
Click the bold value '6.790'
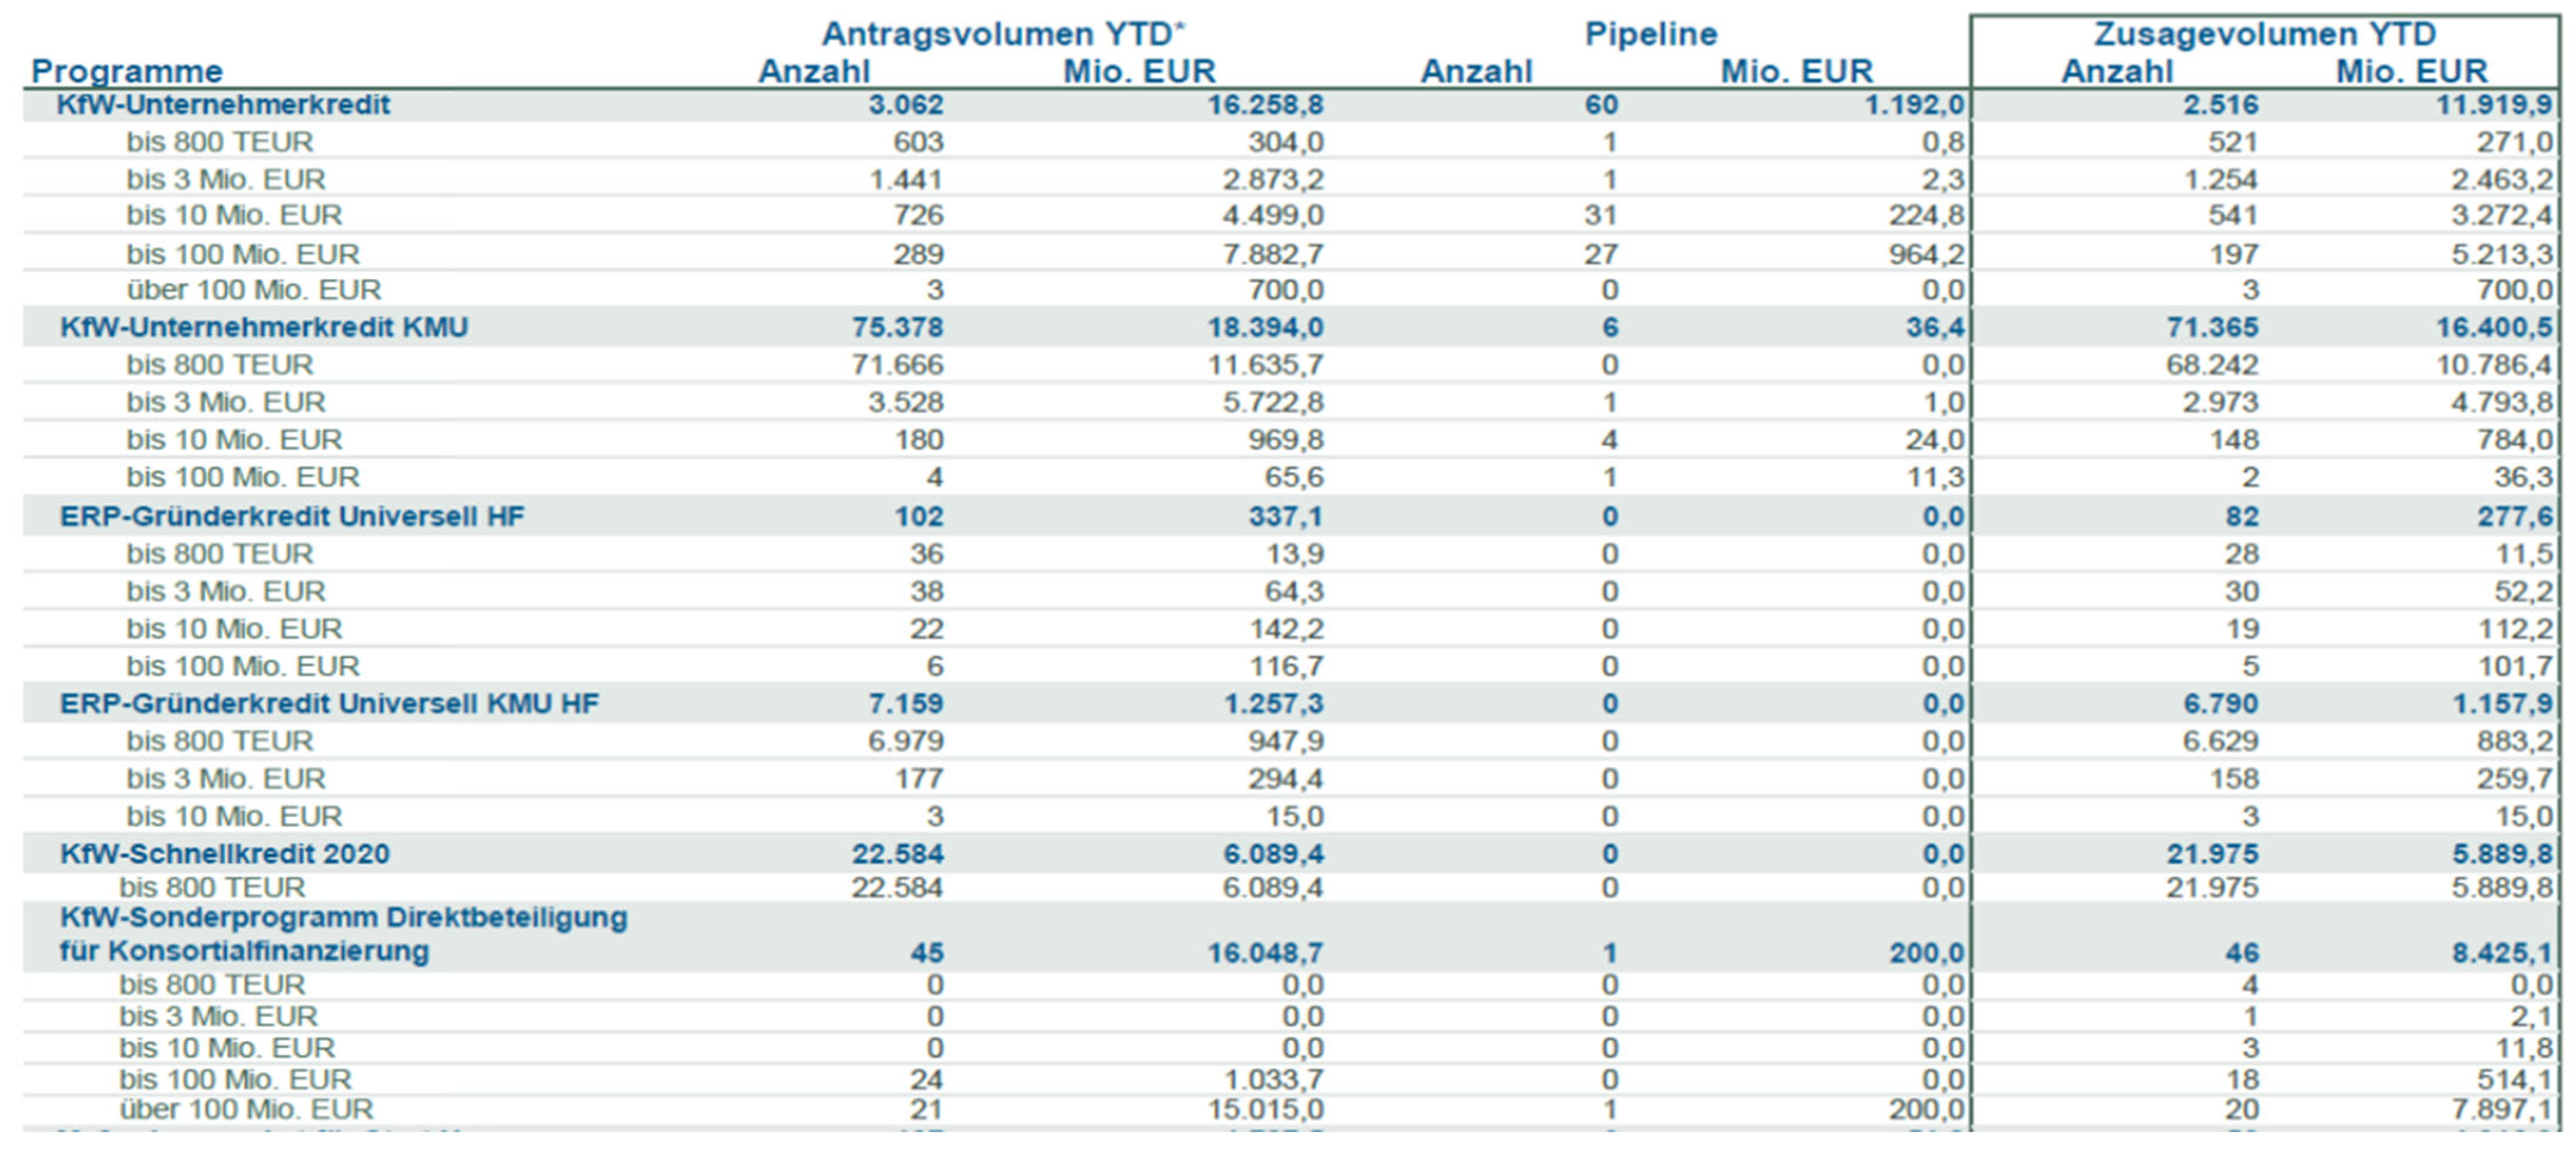point(2221,703)
